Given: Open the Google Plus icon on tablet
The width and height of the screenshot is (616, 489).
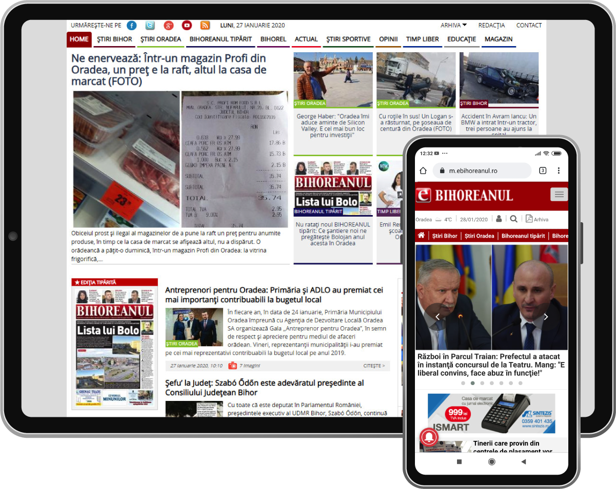Looking at the screenshot, I should (169, 25).
